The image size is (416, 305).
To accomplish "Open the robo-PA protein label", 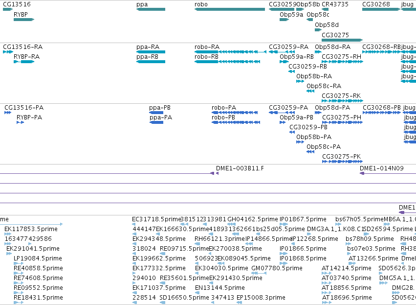I will pos(224,108).
